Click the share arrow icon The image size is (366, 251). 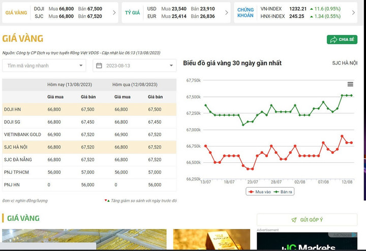333,40
